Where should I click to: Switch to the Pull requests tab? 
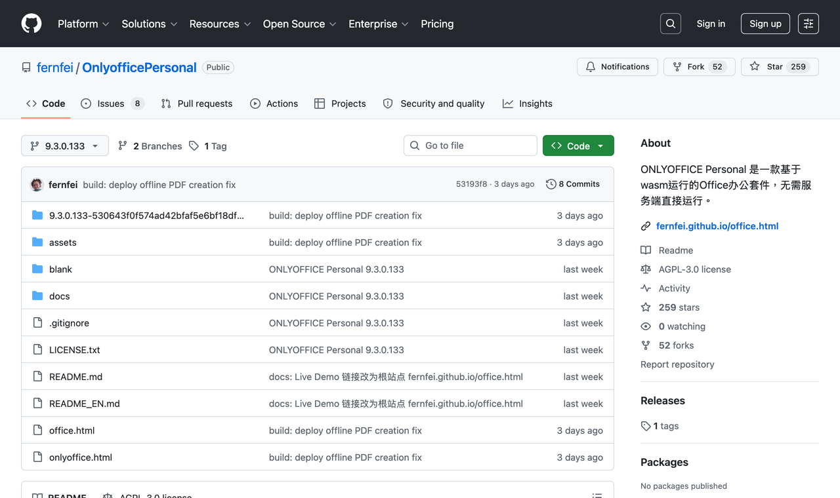click(x=197, y=104)
